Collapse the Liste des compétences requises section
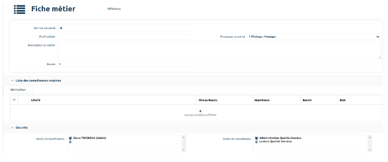388x162 pixels. (12, 80)
